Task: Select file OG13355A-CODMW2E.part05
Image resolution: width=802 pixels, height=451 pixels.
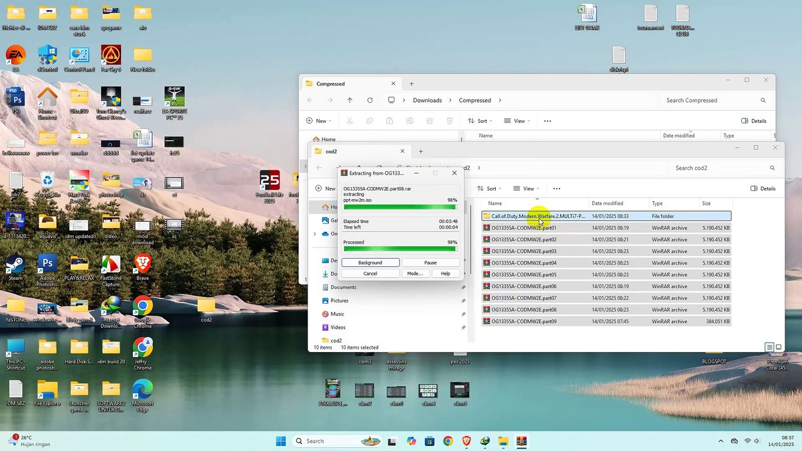Action: click(607, 274)
